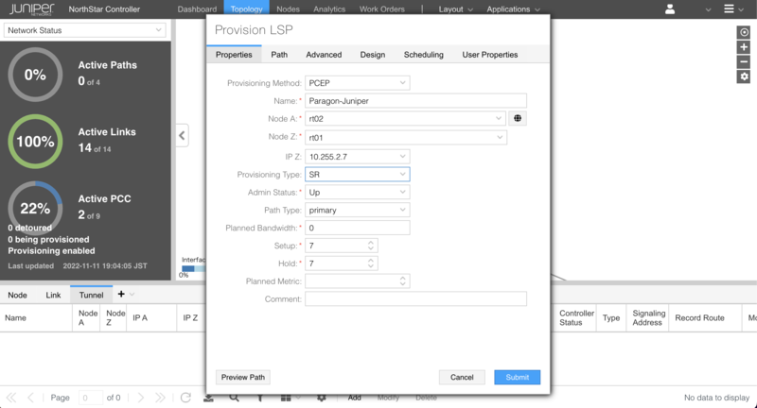Click the columns grid icon in bottom toolbar
The height and width of the screenshot is (408, 757).
click(286, 398)
